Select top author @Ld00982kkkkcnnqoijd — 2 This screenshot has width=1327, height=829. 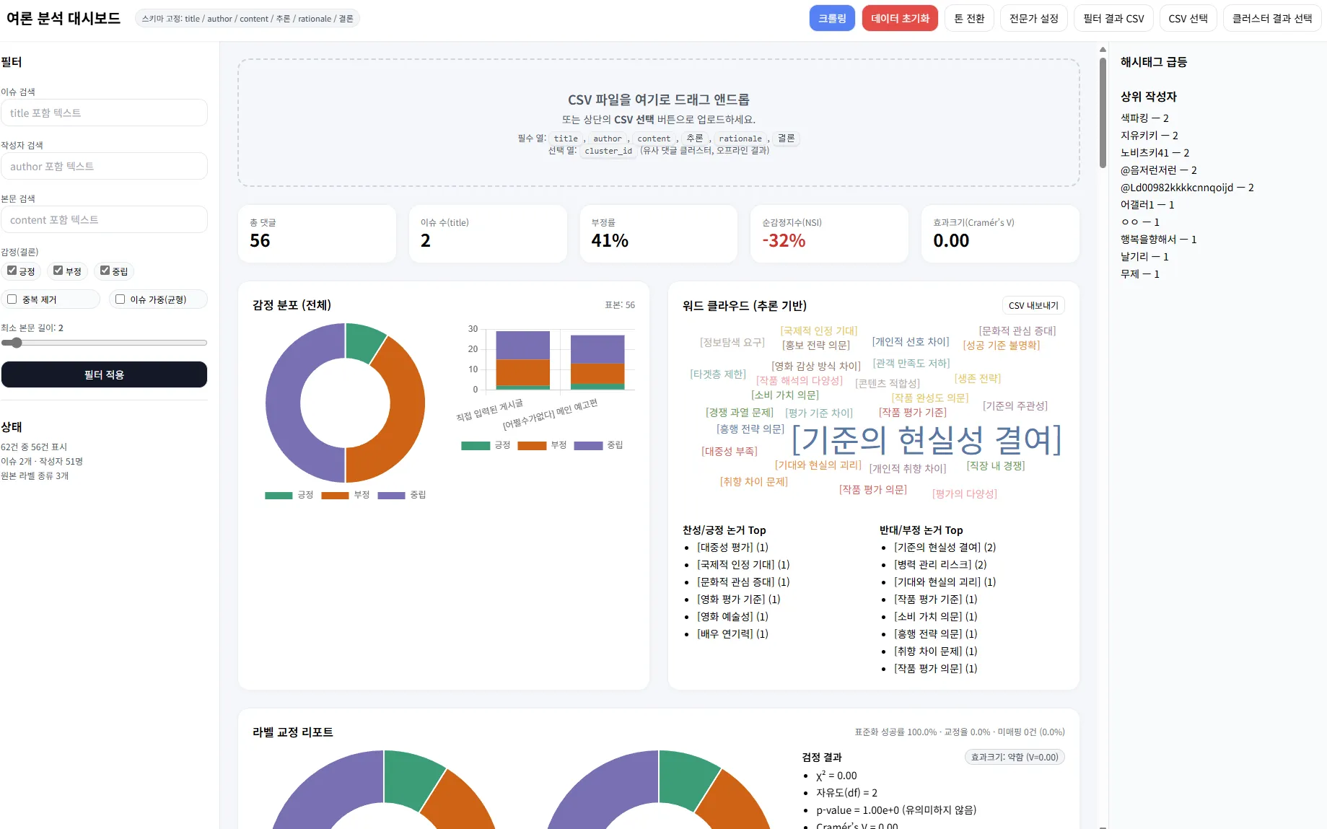(1187, 187)
